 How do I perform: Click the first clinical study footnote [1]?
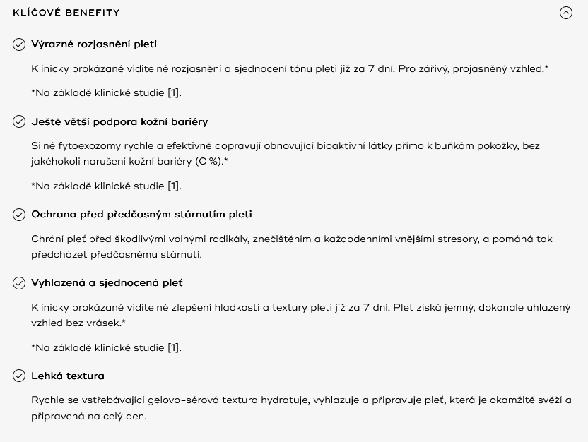[106, 93]
